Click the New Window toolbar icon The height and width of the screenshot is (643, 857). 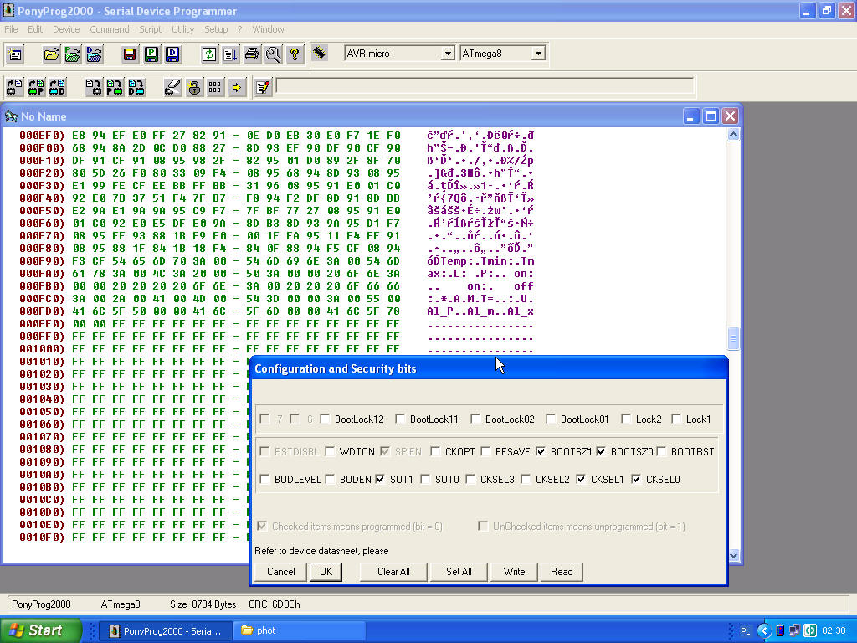click(x=15, y=54)
